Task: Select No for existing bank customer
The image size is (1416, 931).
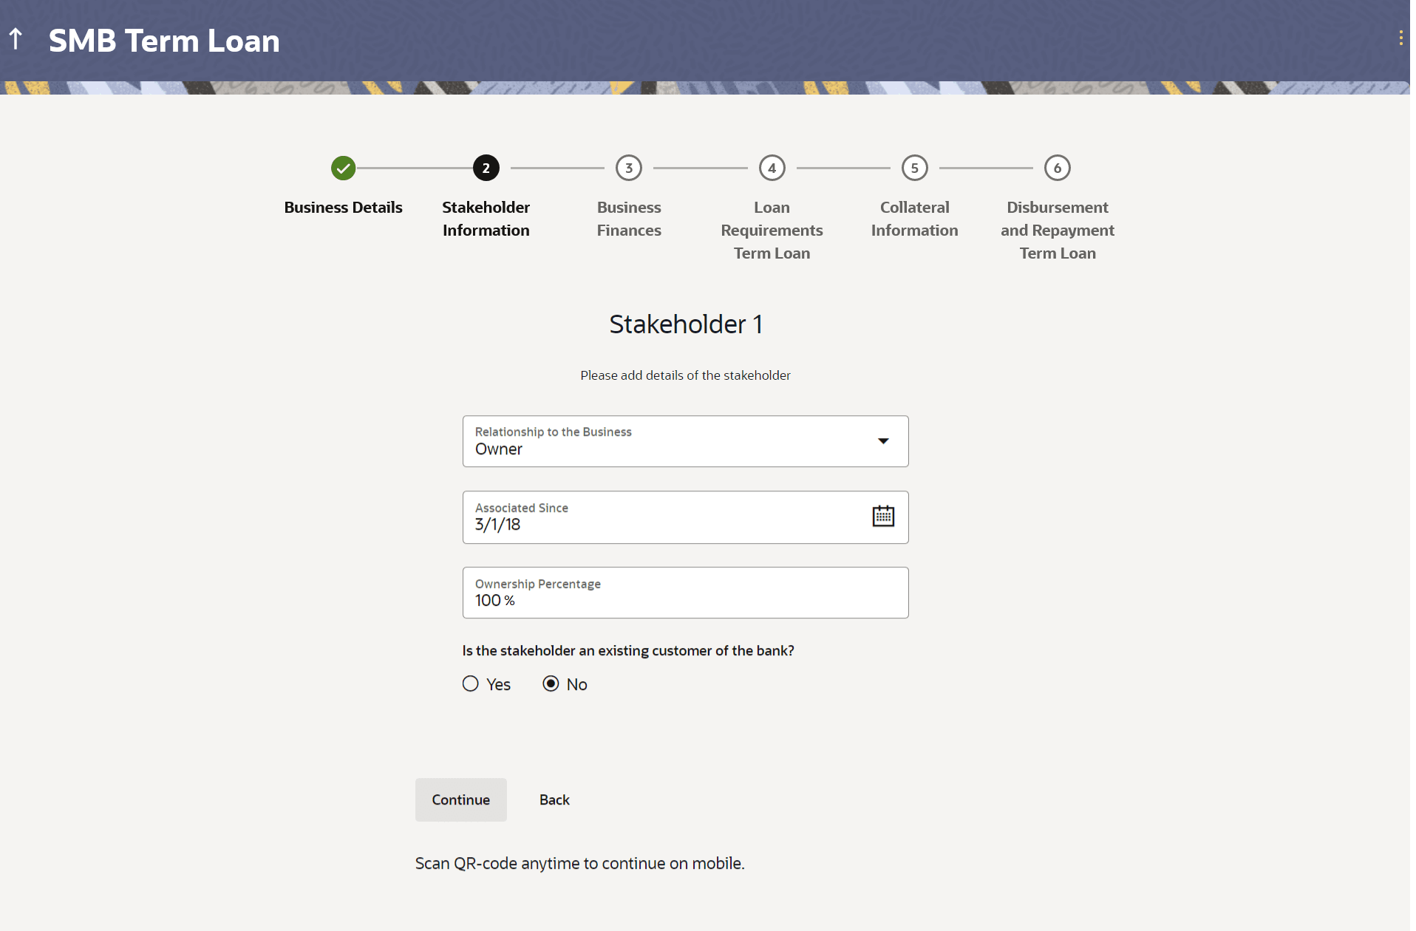Action: 551,684
